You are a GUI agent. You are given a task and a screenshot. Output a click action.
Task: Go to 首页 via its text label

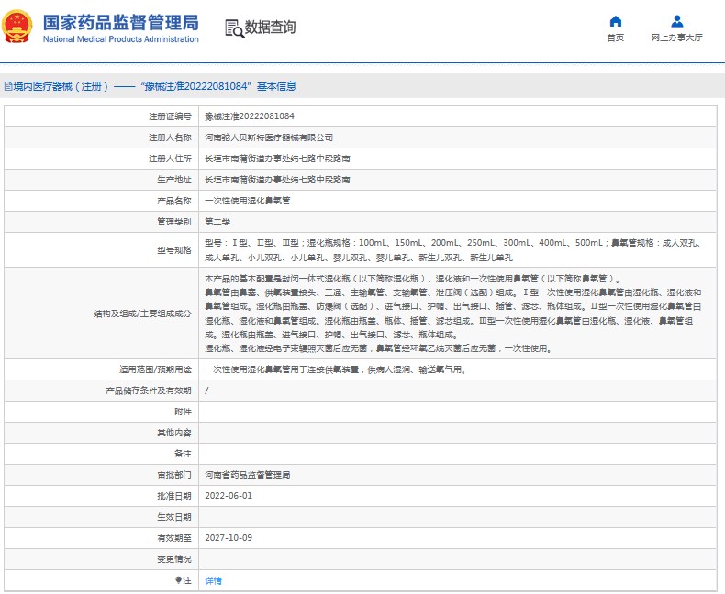tap(615, 38)
